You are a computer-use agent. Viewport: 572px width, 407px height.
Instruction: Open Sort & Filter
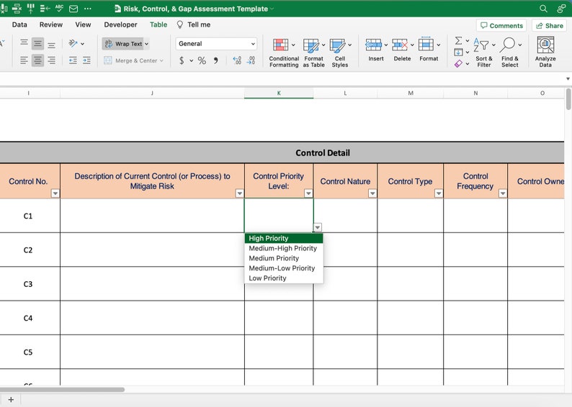[x=483, y=52]
